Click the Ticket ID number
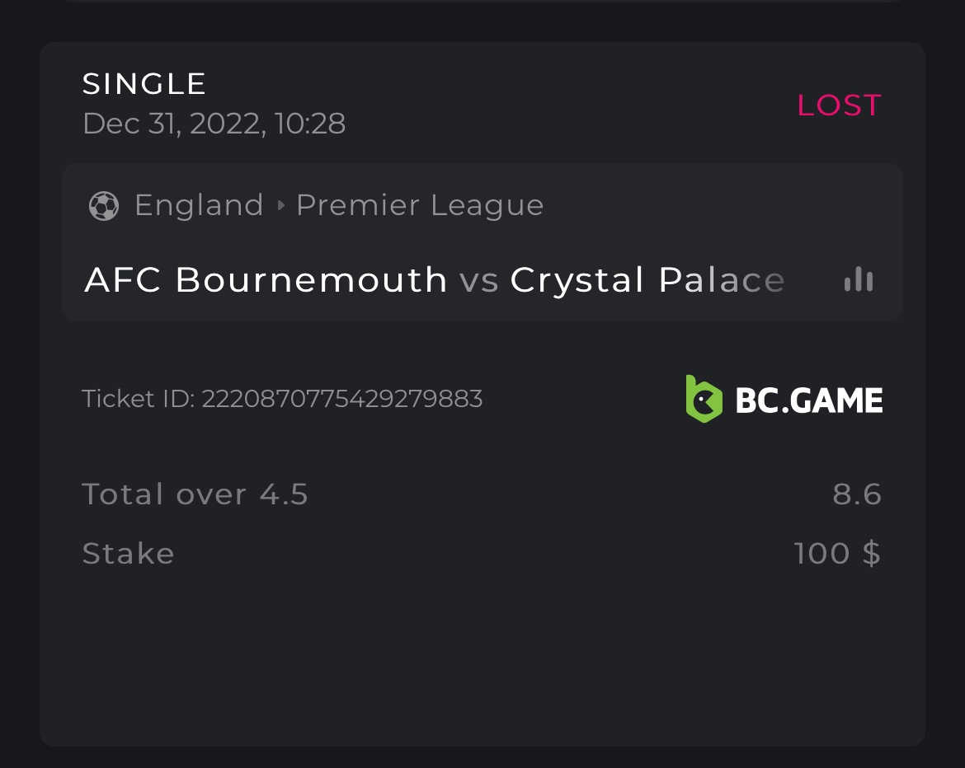This screenshot has height=768, width=965. pyautogui.click(x=342, y=399)
